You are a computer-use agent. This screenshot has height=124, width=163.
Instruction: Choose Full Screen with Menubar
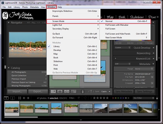coord(125,25)
